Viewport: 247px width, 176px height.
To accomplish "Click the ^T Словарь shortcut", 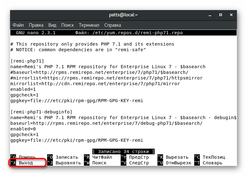I will coord(208,163).
